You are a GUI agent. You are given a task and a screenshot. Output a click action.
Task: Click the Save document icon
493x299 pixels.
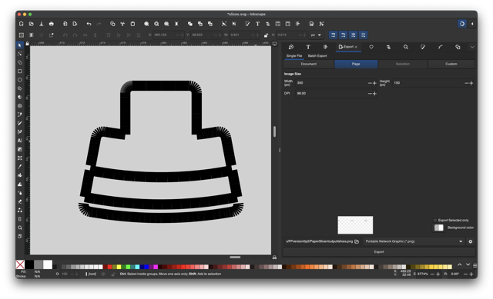(41, 24)
